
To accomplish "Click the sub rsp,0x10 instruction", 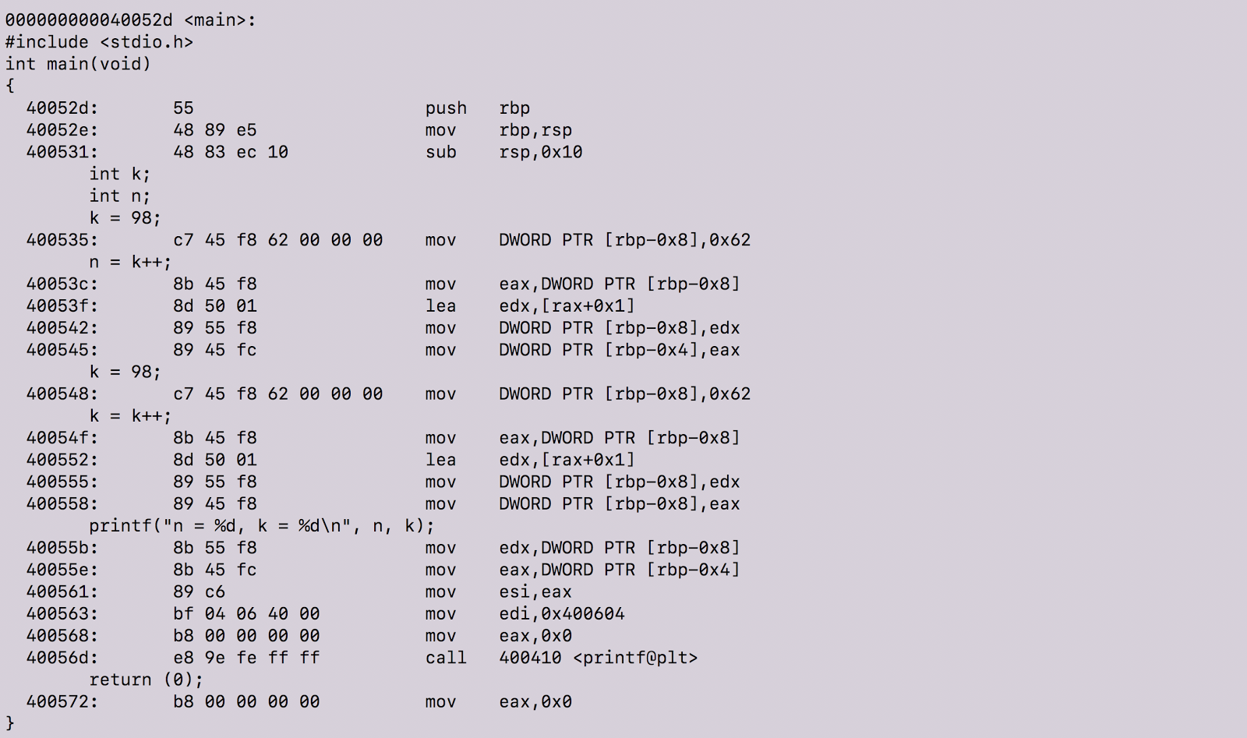I will point(503,152).
